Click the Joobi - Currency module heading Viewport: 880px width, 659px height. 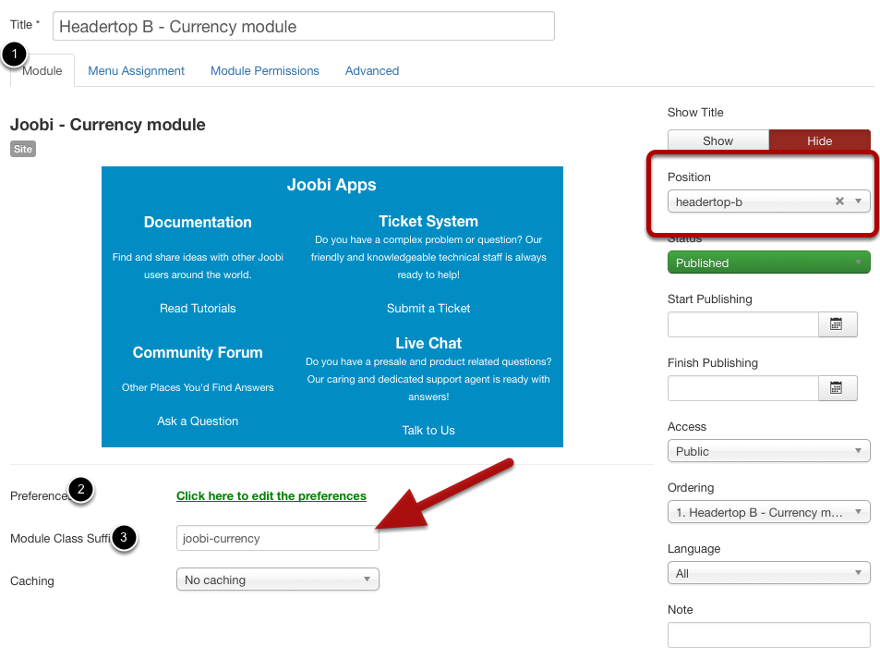108,125
